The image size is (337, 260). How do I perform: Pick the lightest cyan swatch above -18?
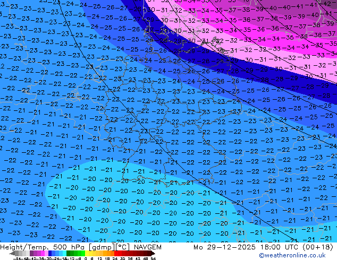(64, 254)
